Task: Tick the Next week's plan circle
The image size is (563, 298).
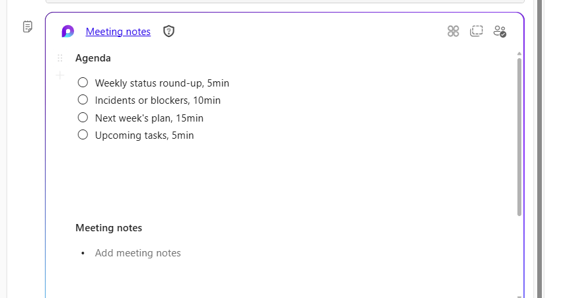Action: [x=83, y=118]
